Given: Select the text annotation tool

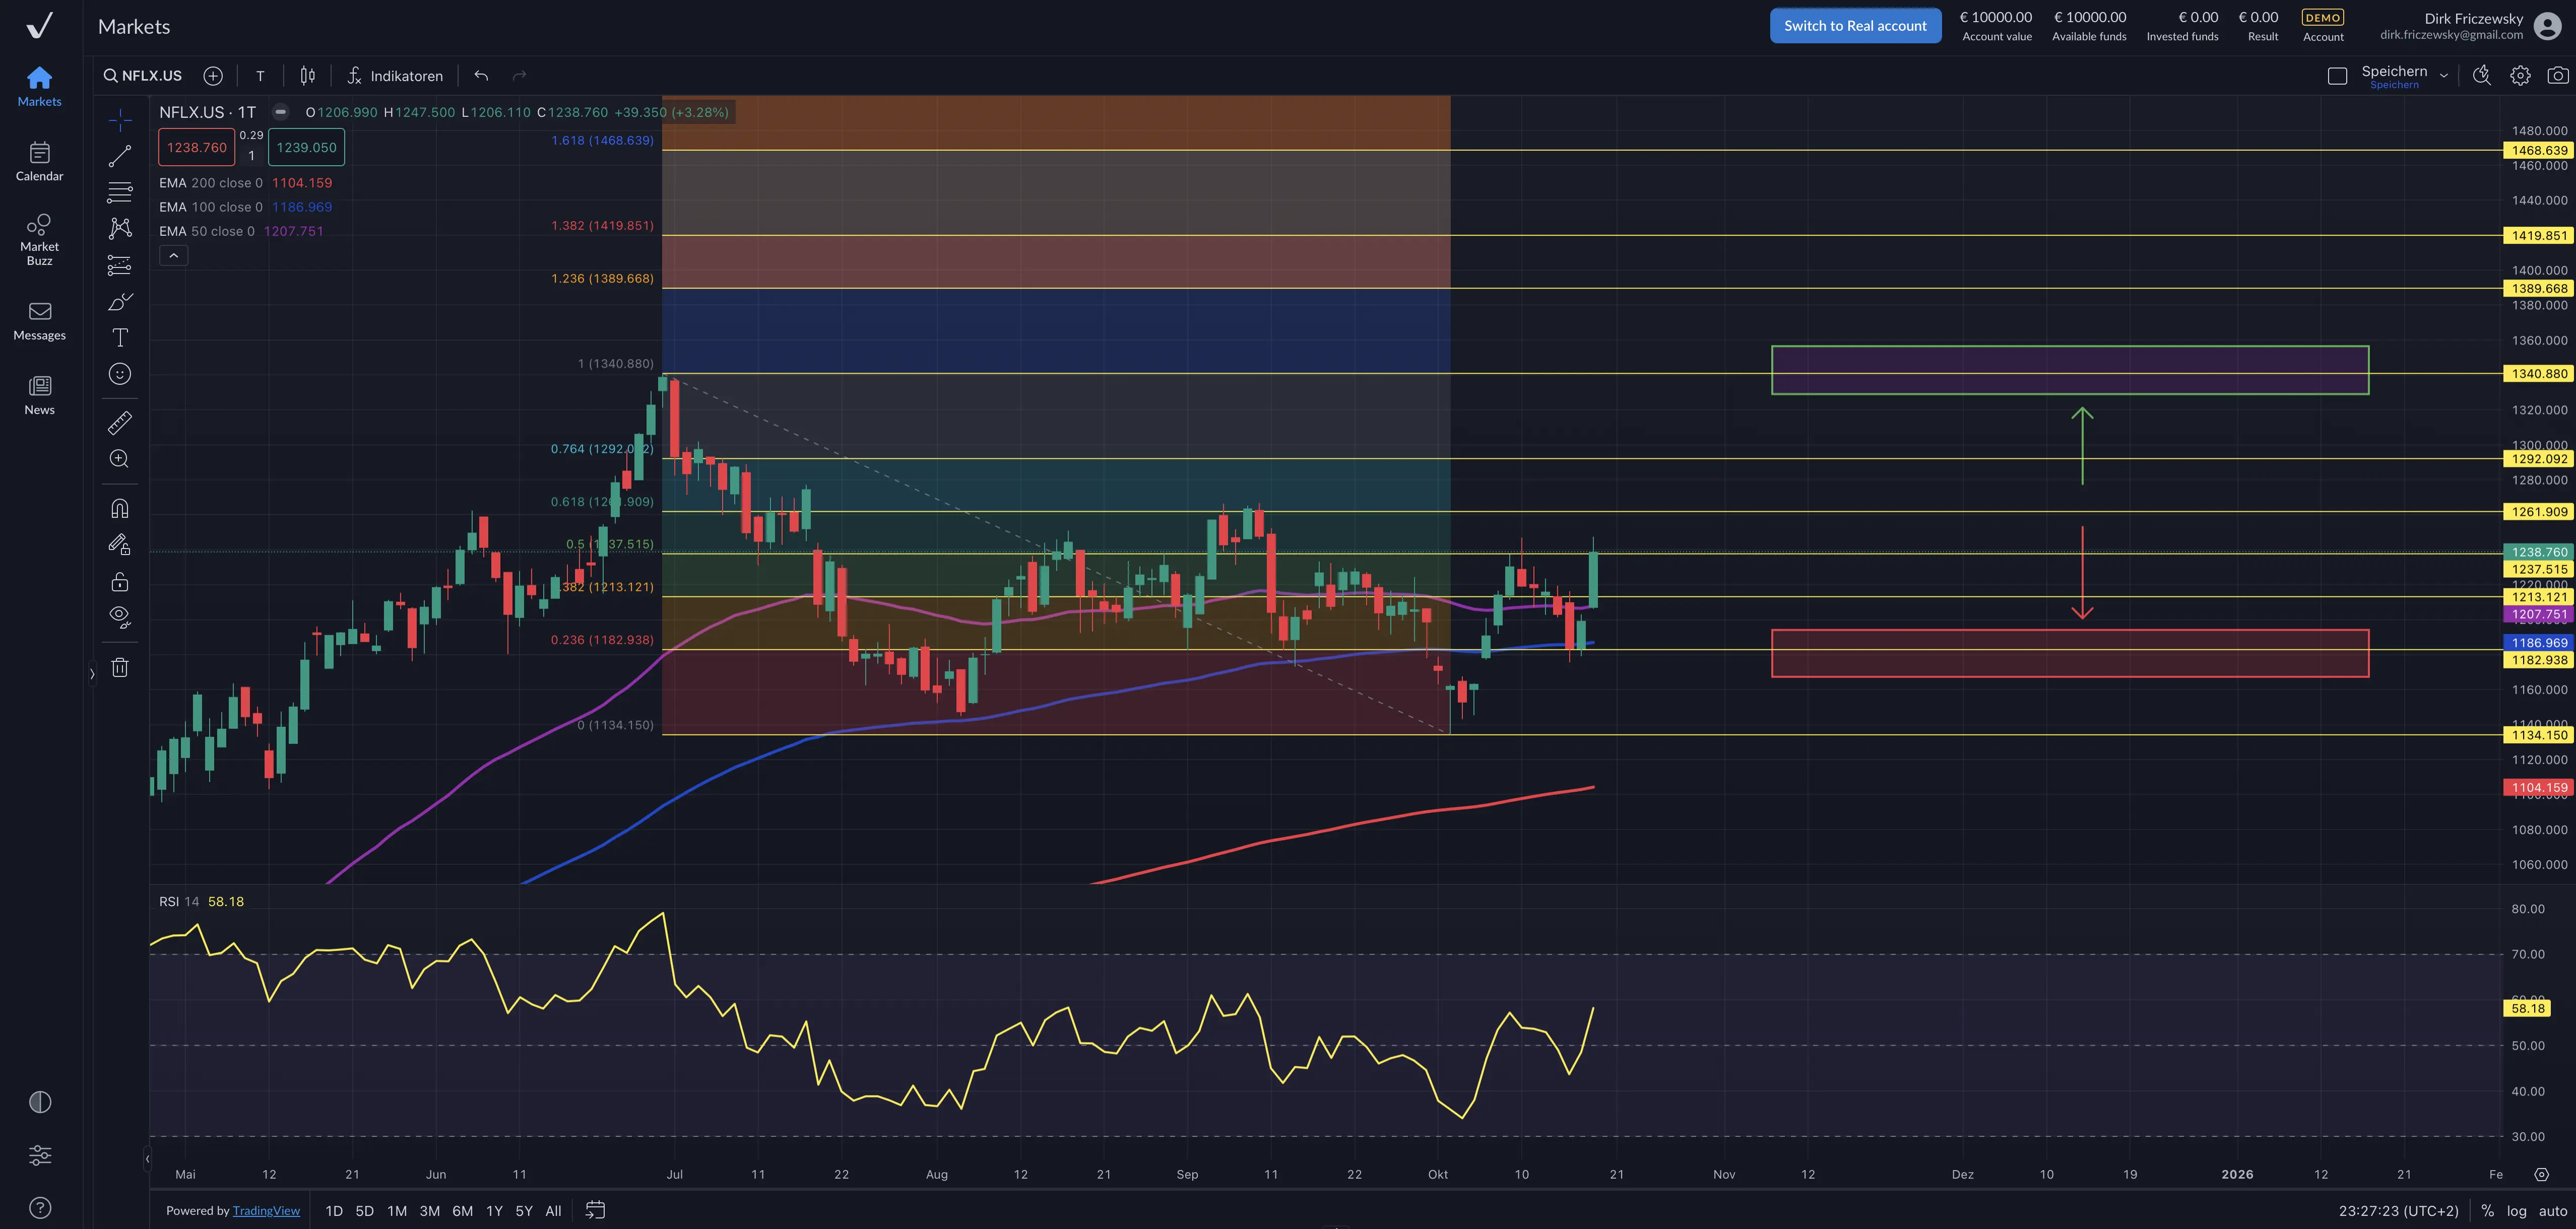Looking at the screenshot, I should pyautogui.click(x=119, y=338).
